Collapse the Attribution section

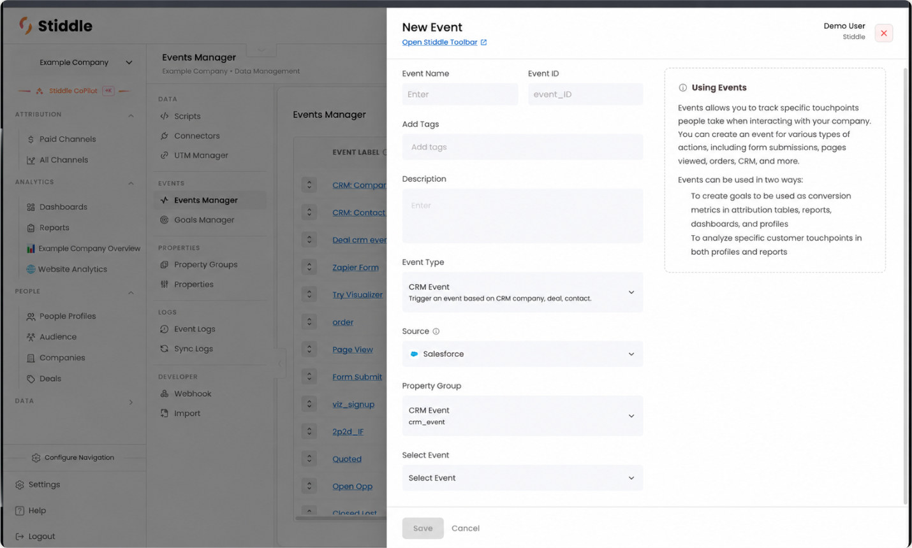click(131, 115)
